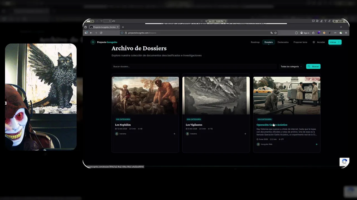Screen dimensions: 357x200
Task: Click the Los Vigilantes title
Action: pos(194,125)
